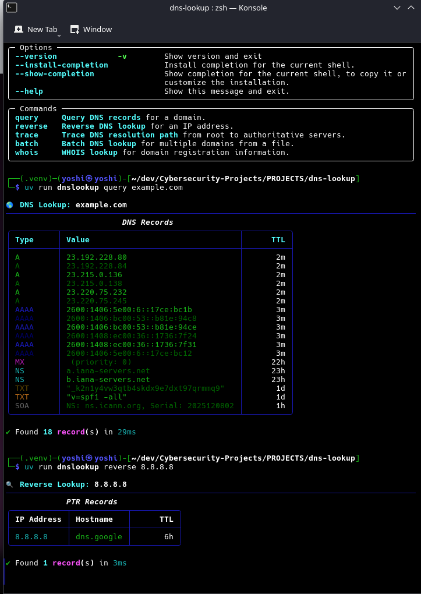Screen dimensions: 421x594
Task: Click the IP value 23.192.228.84
Action: pos(96,266)
